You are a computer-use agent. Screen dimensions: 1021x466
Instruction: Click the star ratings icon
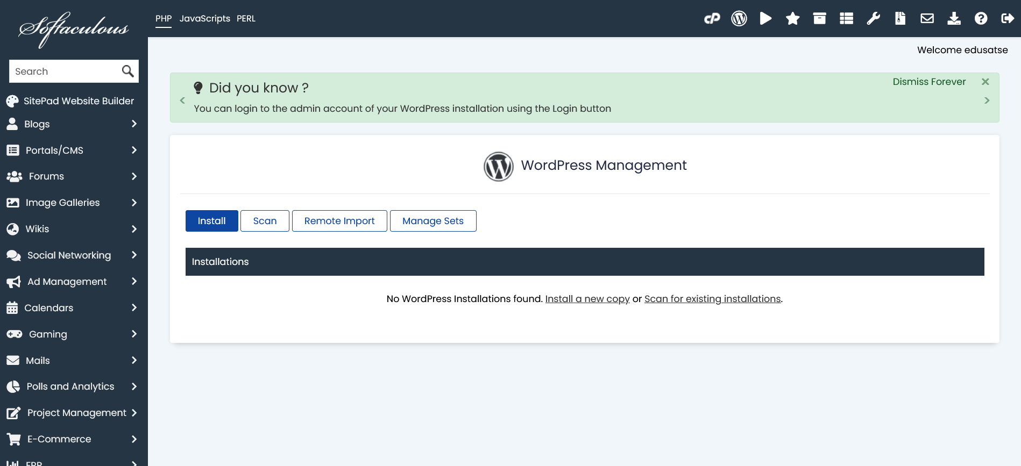(792, 19)
